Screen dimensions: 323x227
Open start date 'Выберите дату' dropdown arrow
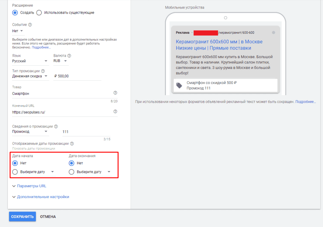click(53, 172)
